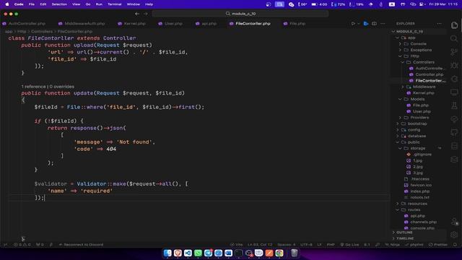Click Prettier in the status bar
The width and height of the screenshot is (462, 260).
point(438,245)
